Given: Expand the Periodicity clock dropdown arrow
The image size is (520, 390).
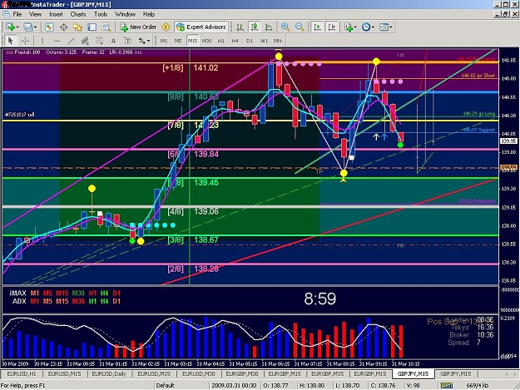Looking at the screenshot, I should tap(373, 27).
